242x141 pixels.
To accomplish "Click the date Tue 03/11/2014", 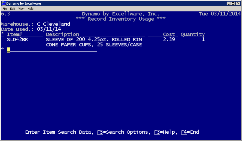I will [220, 14].
